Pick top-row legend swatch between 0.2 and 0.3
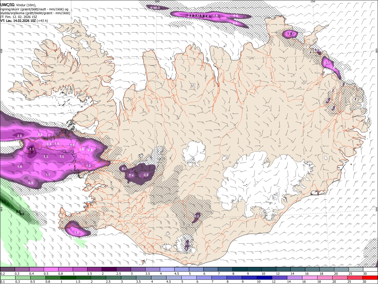 tap(7, 269)
